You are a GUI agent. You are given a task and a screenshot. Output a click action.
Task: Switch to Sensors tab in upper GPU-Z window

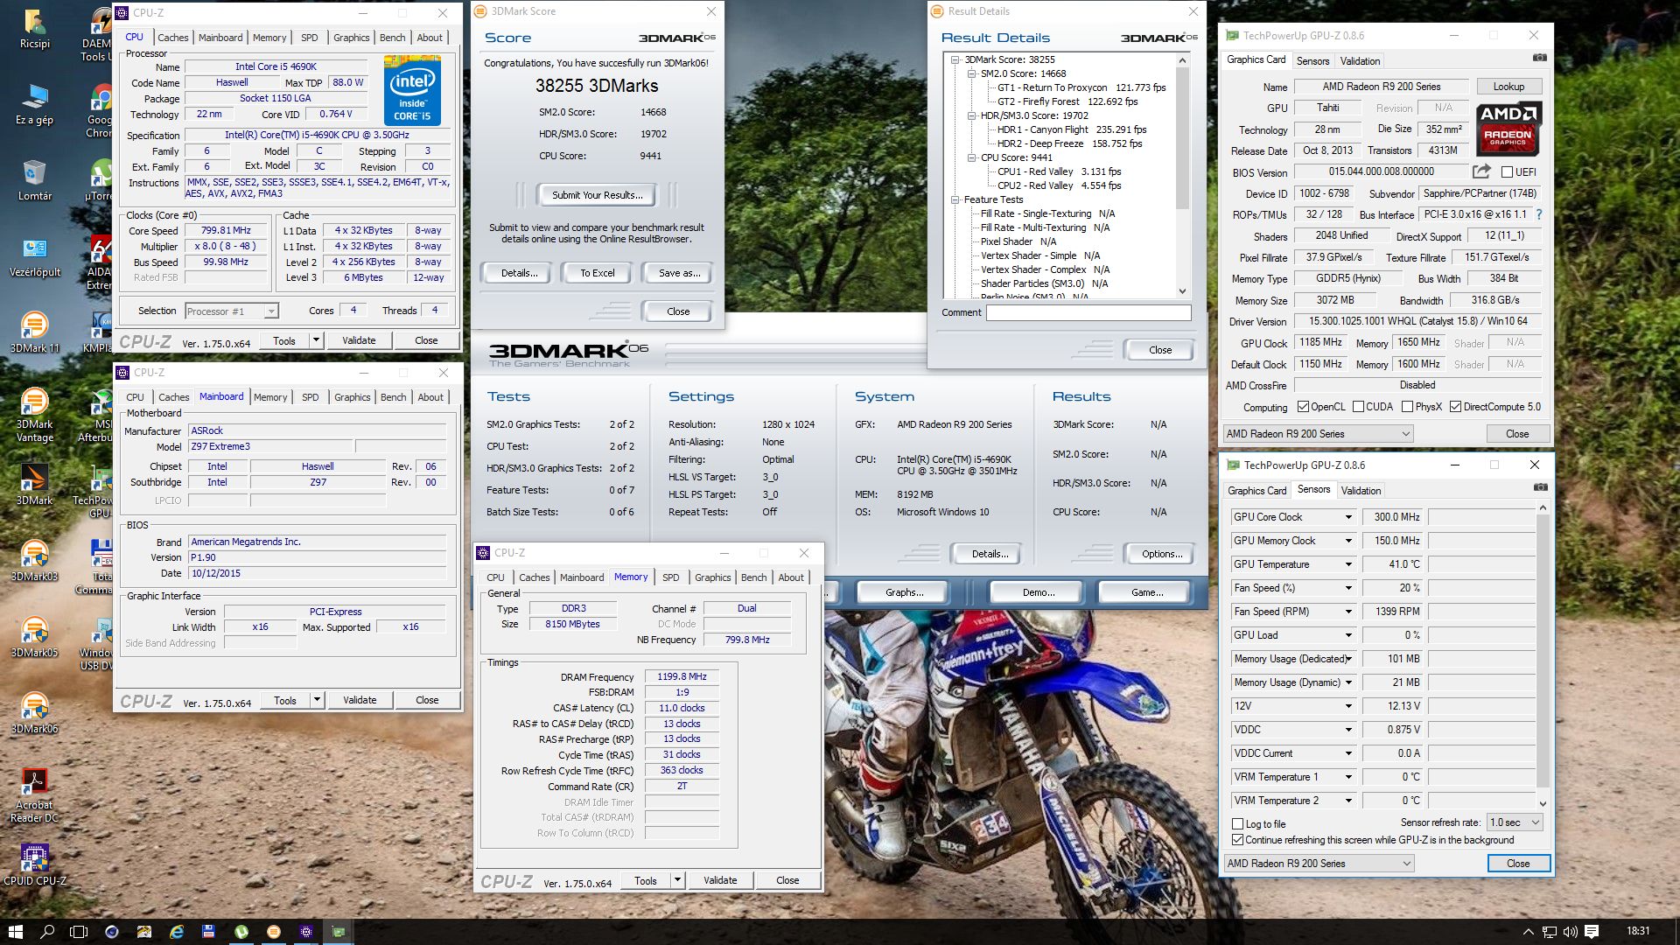(1312, 61)
